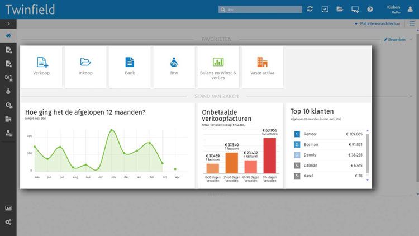
Task: Click the € 63.956 label above the red bar
Action: coord(270,130)
